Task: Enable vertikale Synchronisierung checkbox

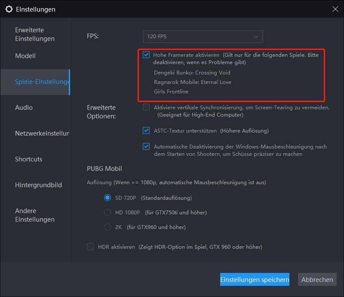Action: (x=146, y=108)
